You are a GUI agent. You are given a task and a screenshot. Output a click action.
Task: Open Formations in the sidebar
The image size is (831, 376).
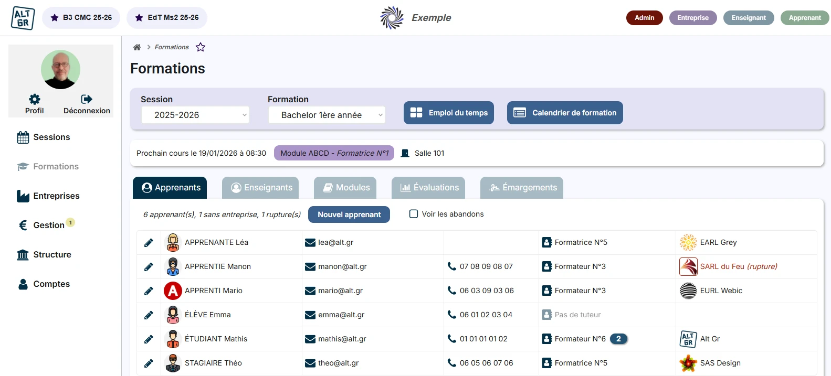click(x=48, y=167)
